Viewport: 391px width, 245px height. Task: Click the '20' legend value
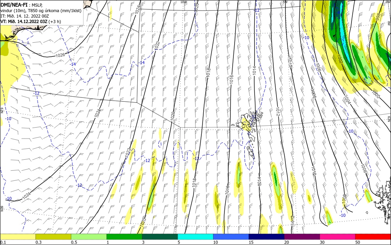pyautogui.click(x=287, y=242)
